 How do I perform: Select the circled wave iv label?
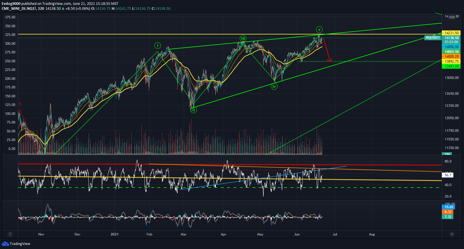click(274, 86)
